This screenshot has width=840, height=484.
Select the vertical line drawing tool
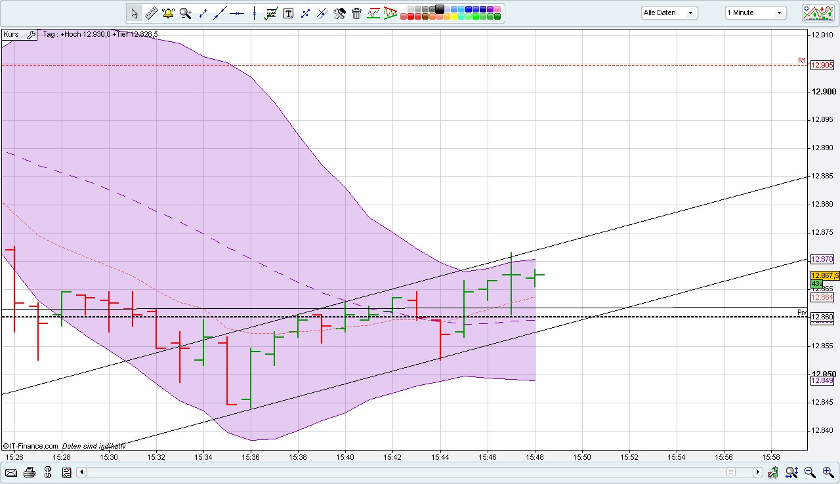coord(254,13)
